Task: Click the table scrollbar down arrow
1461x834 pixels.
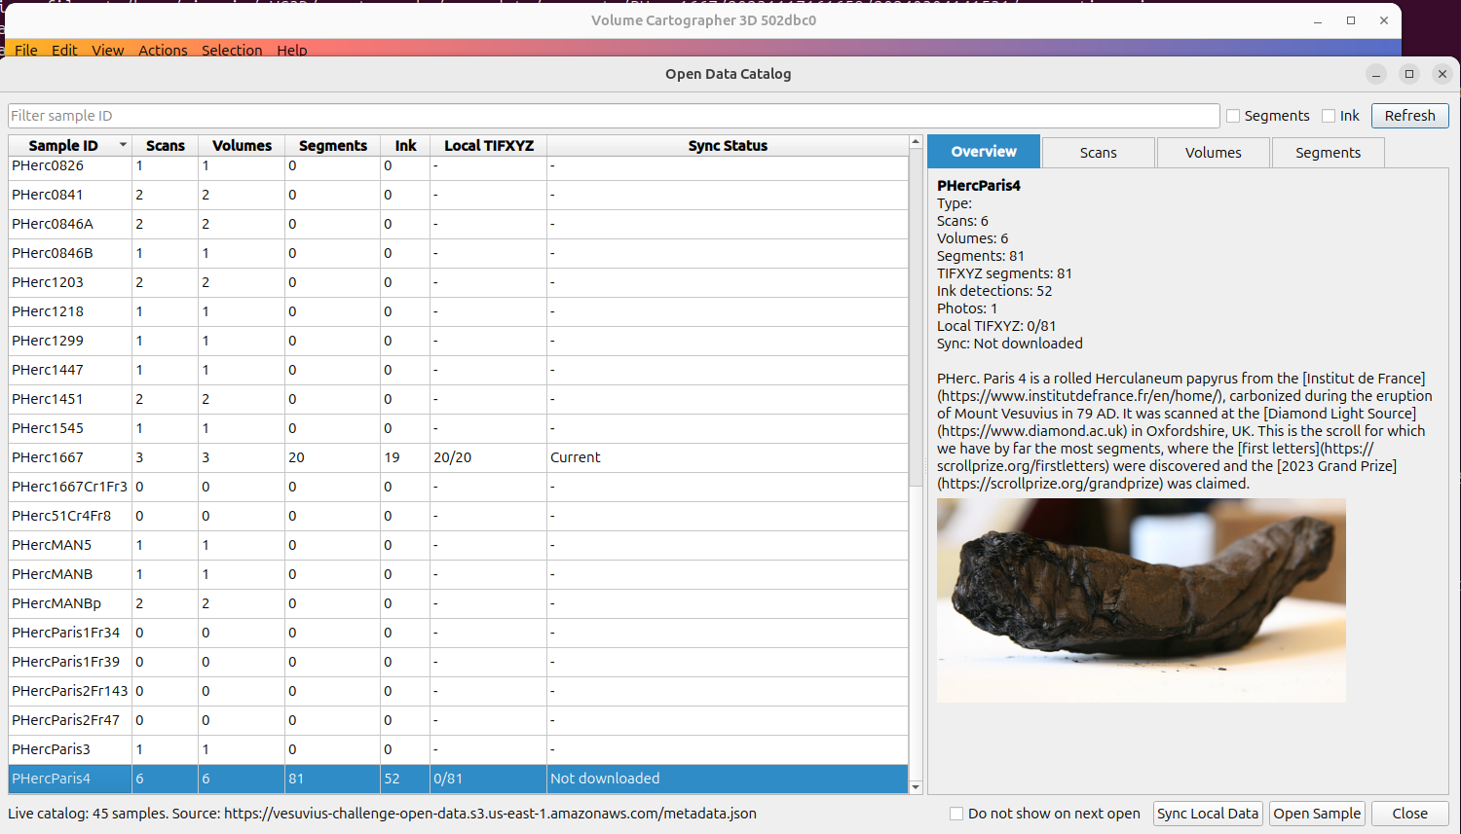Action: [x=916, y=787]
